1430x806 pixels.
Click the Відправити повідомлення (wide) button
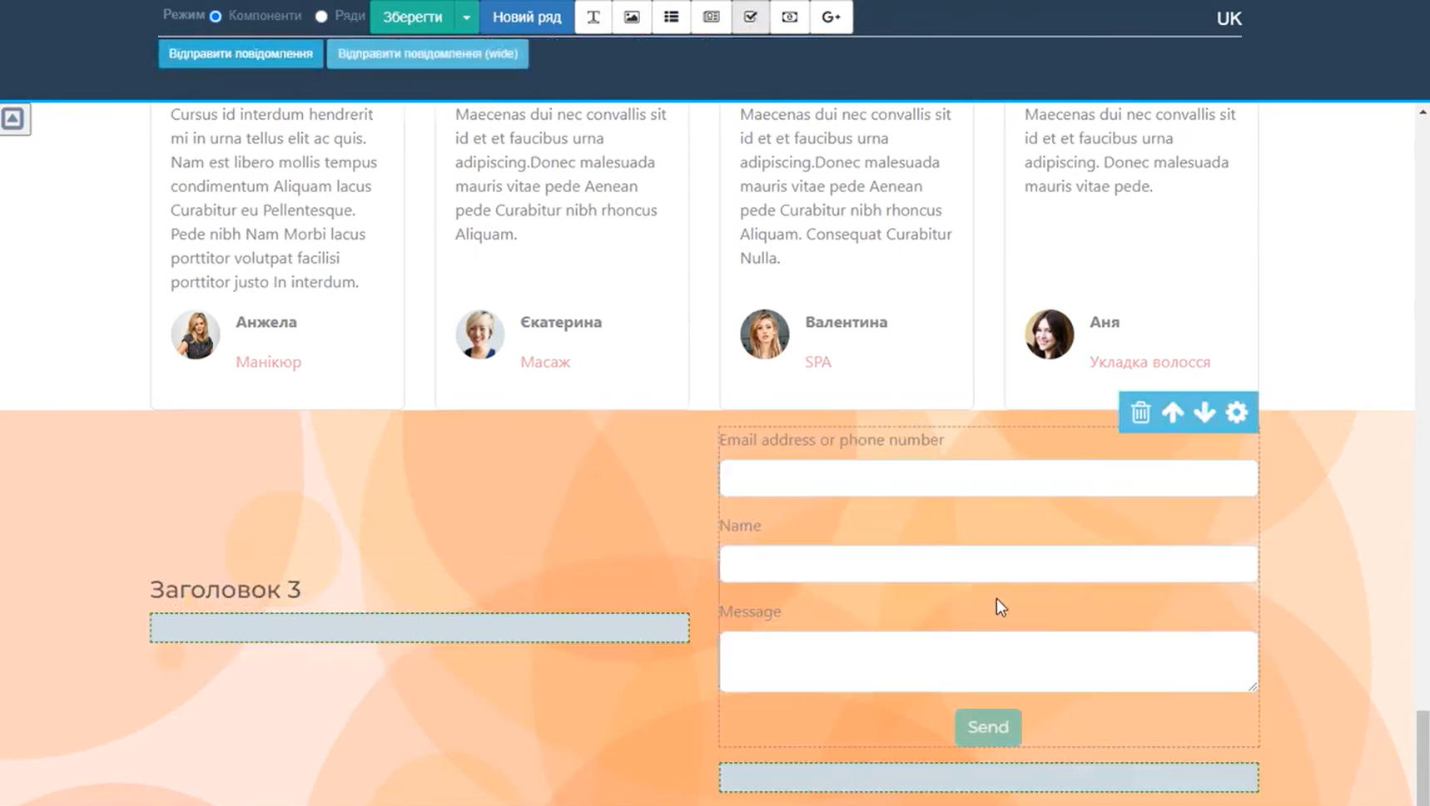tap(428, 53)
